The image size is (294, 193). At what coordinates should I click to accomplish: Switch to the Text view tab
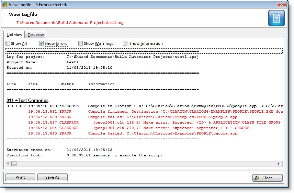click(x=35, y=35)
